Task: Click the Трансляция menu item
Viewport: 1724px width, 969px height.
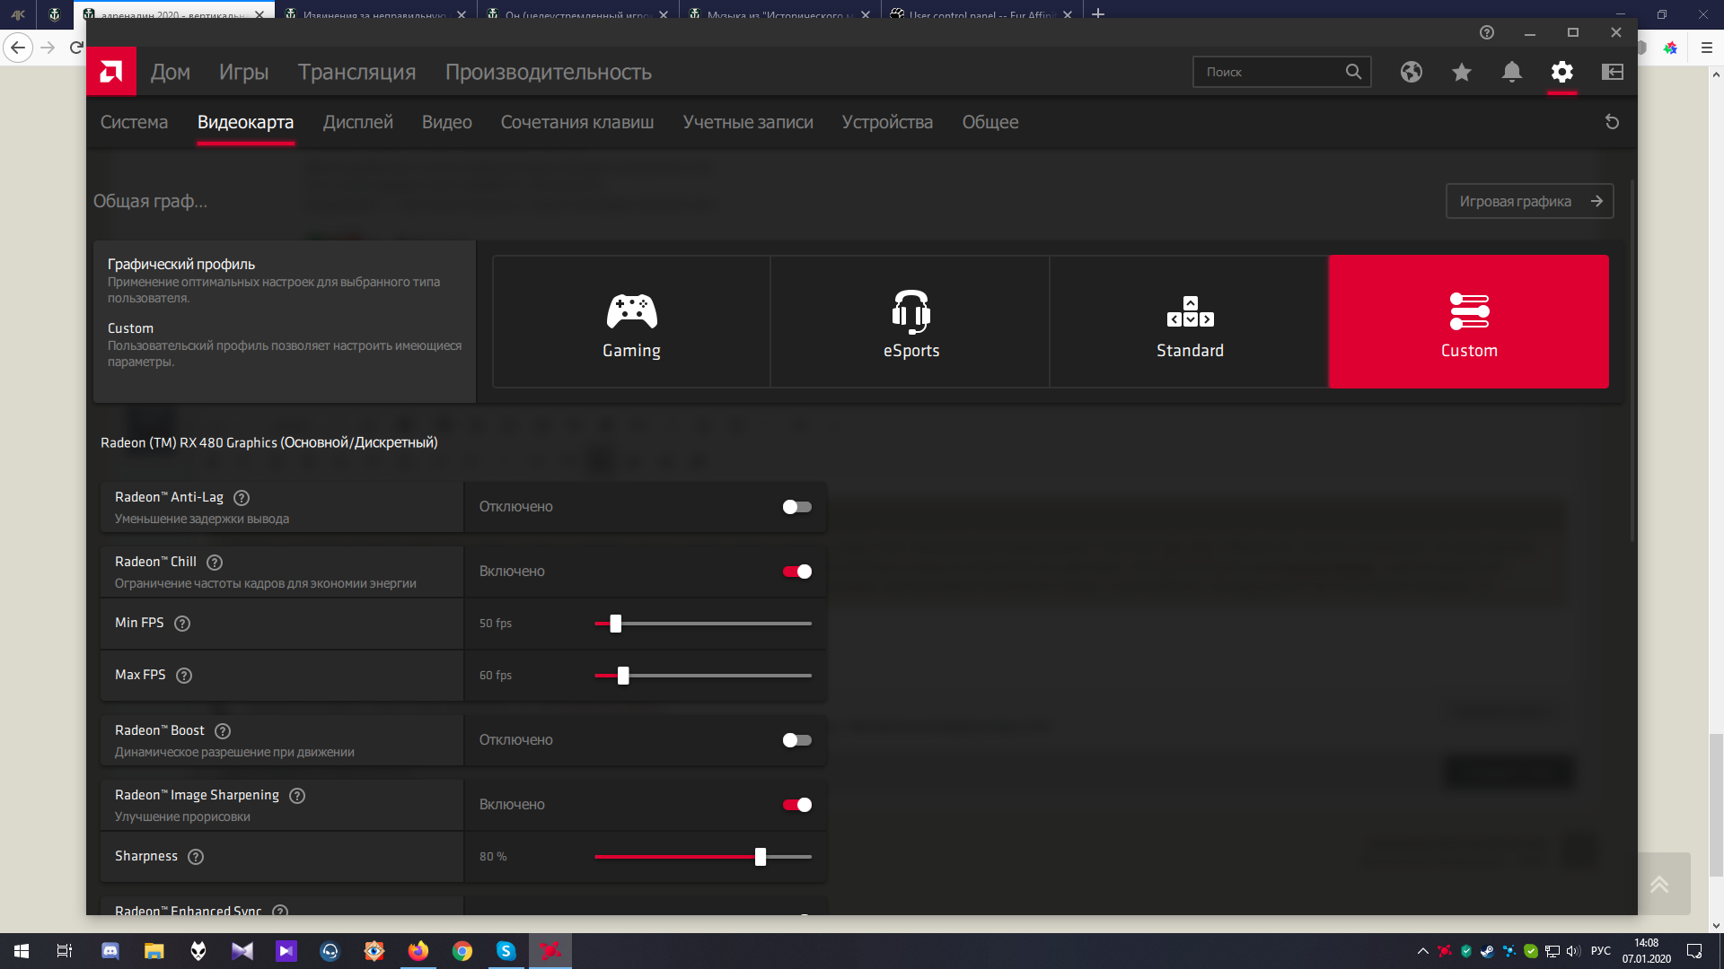Action: pyautogui.click(x=356, y=72)
